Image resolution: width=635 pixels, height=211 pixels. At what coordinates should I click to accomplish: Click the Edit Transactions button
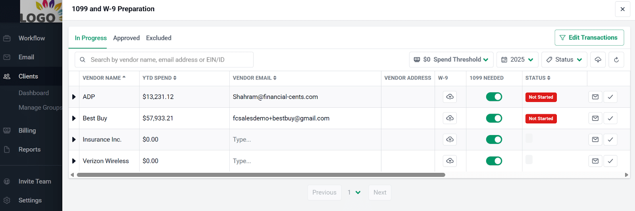point(589,38)
